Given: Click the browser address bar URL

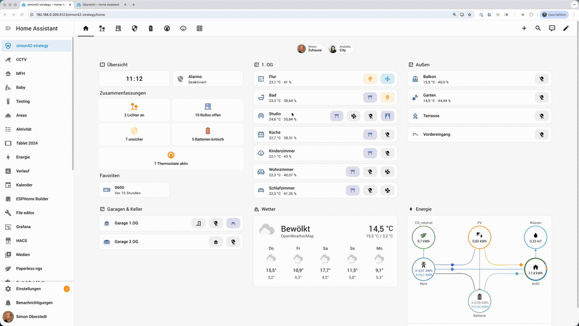Looking at the screenshot, I should [71, 14].
